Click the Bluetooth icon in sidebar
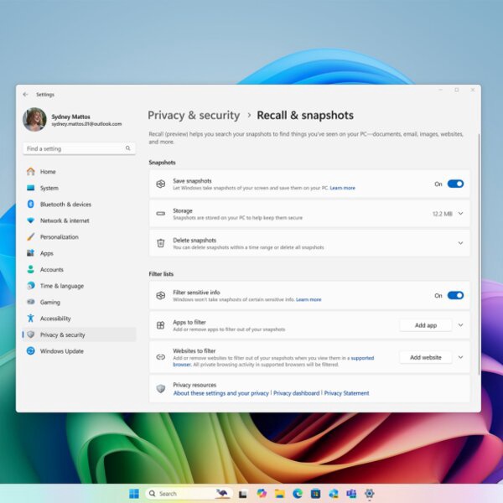 coord(31,204)
